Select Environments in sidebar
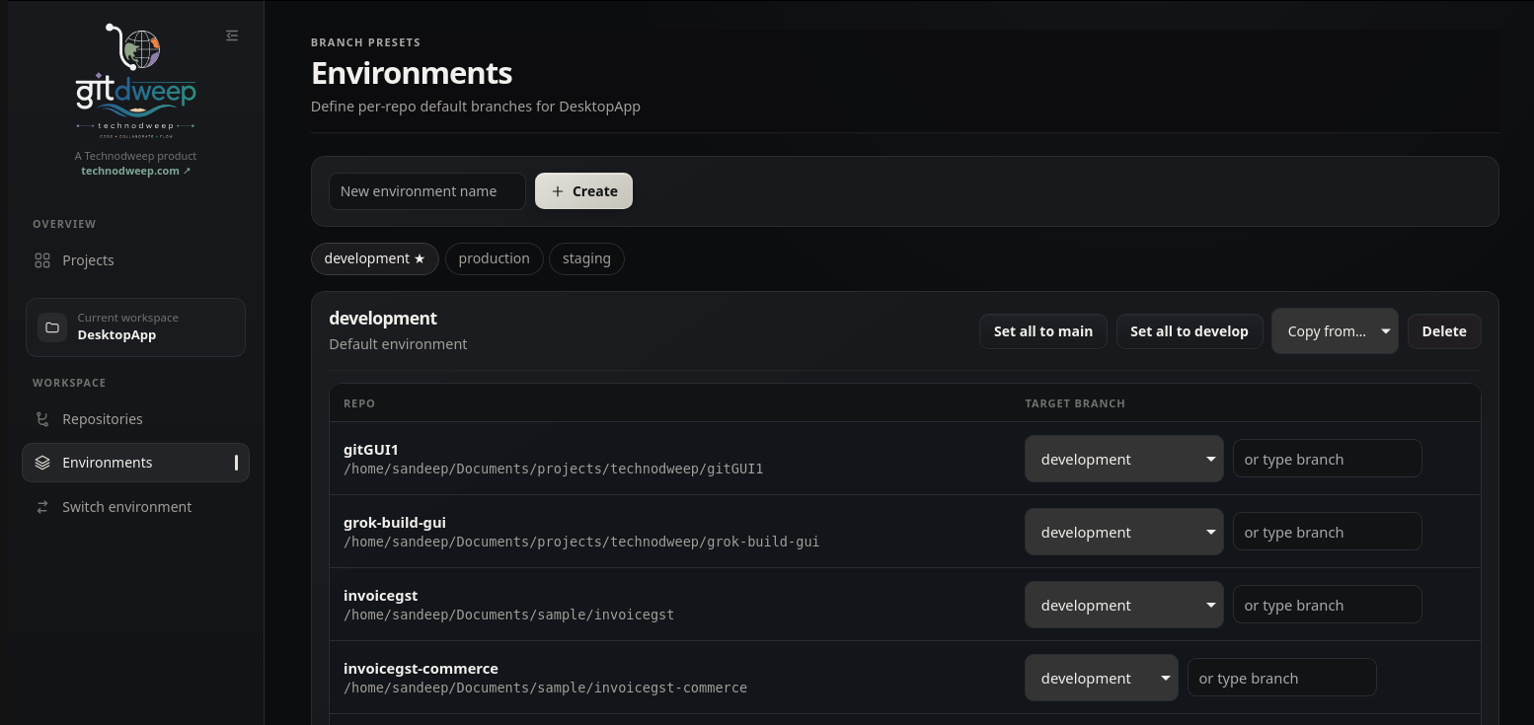Image resolution: width=1534 pixels, height=725 pixels. click(x=135, y=463)
